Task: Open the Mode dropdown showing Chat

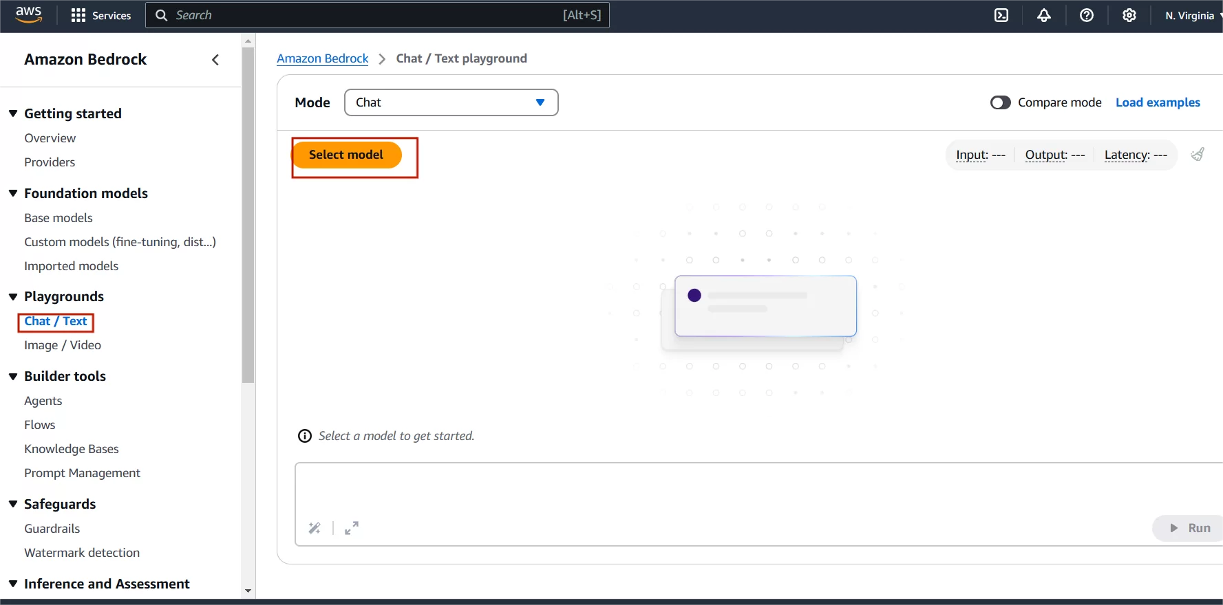Action: click(x=451, y=102)
